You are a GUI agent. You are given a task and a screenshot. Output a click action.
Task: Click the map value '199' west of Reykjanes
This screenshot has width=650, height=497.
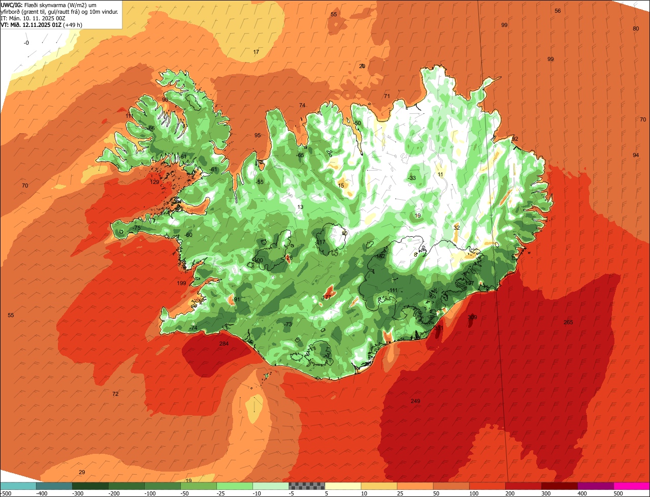(x=181, y=283)
